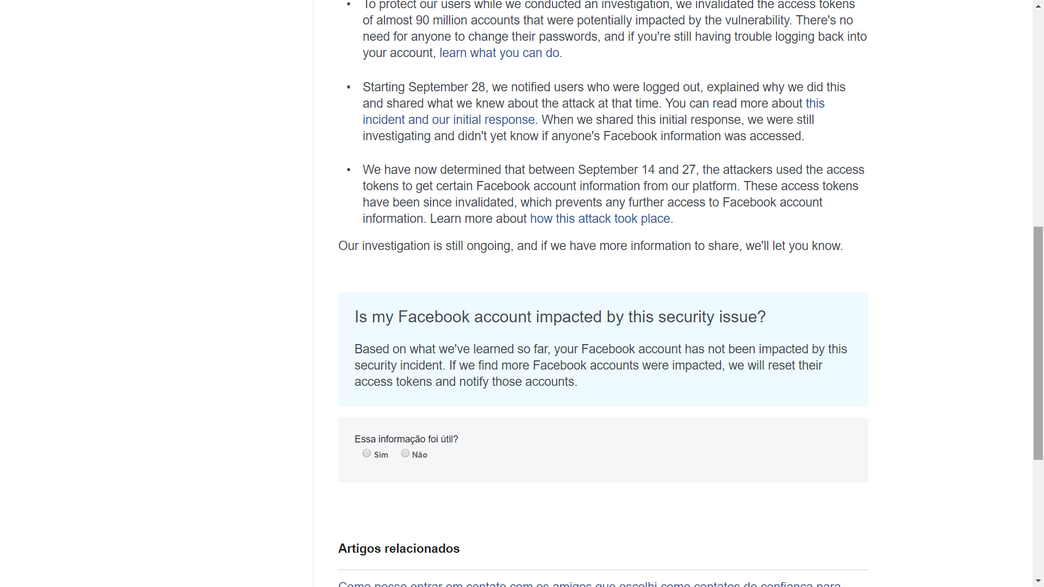Select the 'Não' radio button

(x=405, y=453)
